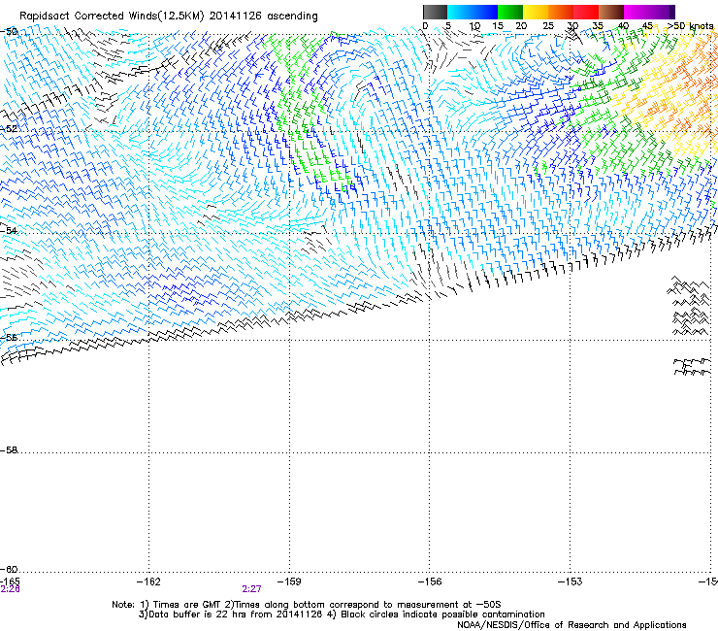Click the latitude label '-54'
This screenshot has width=718, height=631.
click(x=9, y=230)
